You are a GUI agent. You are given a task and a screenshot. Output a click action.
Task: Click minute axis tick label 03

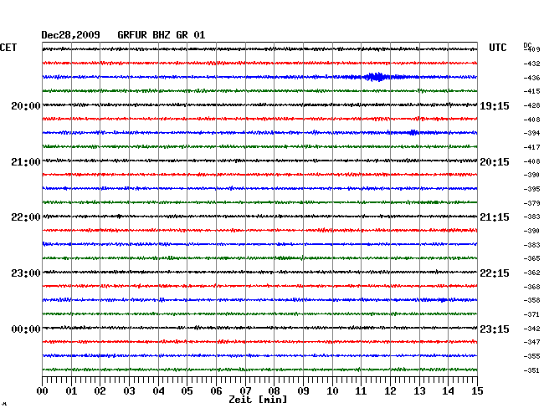tap(129, 391)
